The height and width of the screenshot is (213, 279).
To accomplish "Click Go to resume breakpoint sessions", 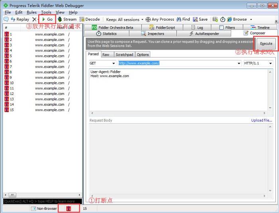I will (47, 19).
